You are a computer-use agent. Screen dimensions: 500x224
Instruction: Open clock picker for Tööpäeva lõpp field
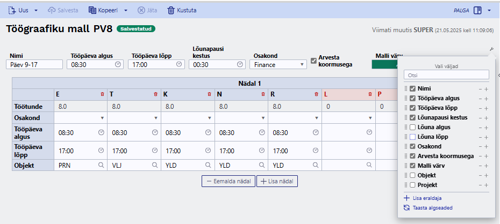tap(179, 64)
